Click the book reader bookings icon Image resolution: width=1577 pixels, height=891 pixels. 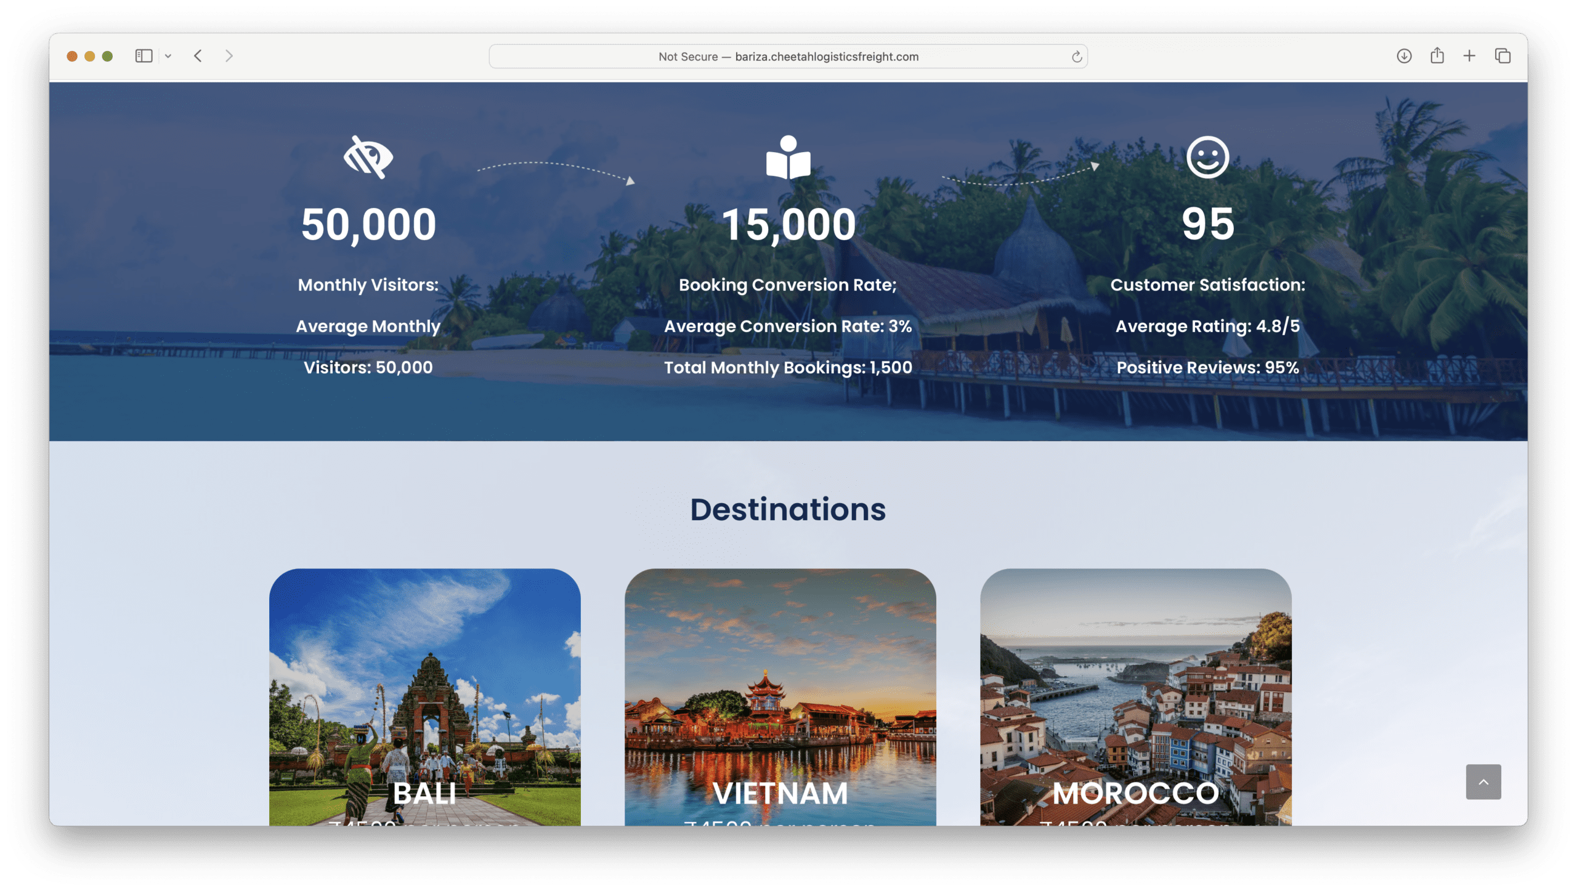coord(788,157)
